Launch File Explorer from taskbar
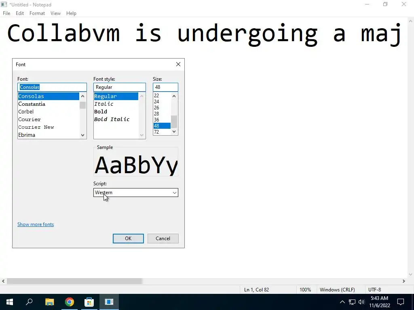The image size is (414, 310). tap(49, 302)
